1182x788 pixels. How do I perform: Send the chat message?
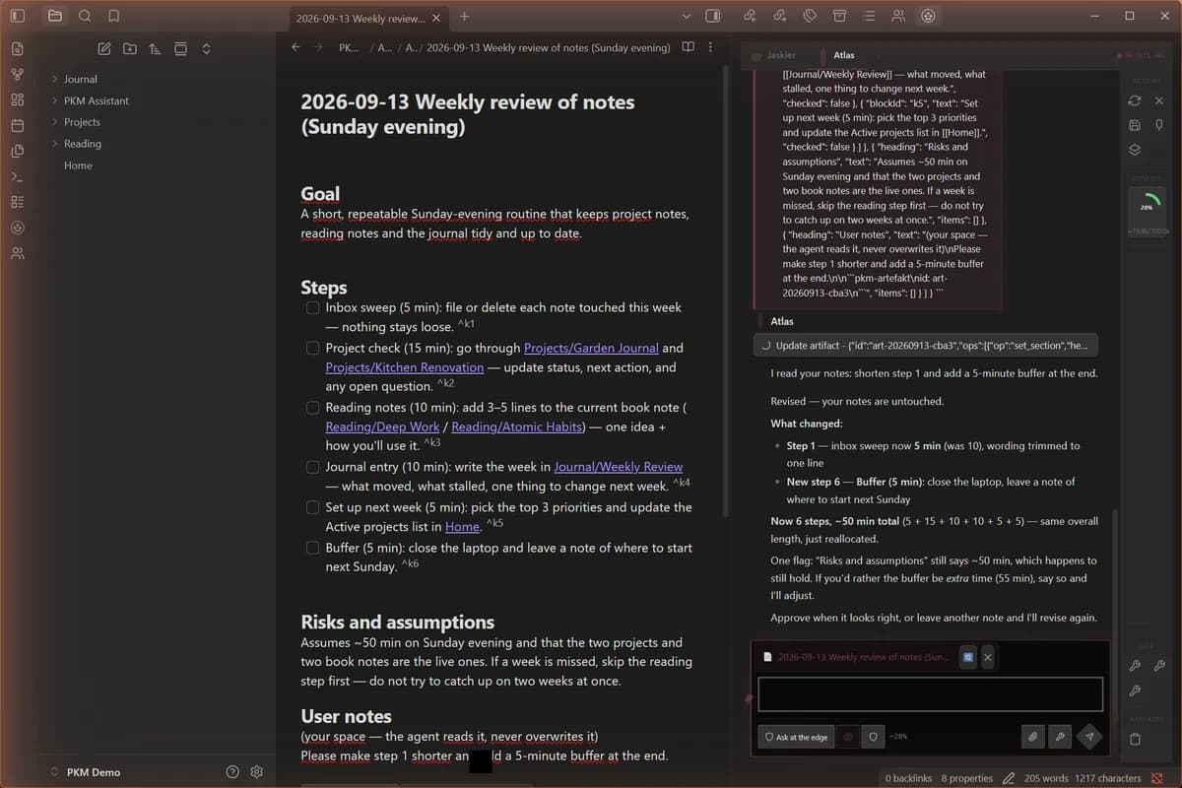1089,737
